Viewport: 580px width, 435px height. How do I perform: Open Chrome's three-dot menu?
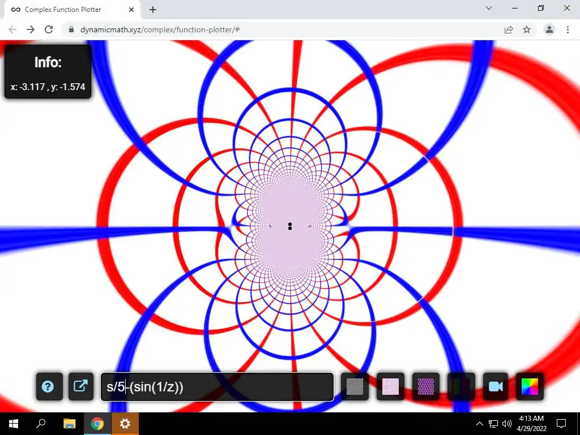568,29
